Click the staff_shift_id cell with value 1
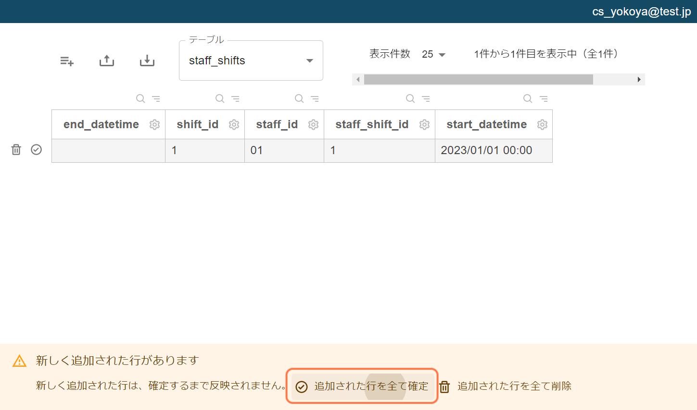Screen dimensions: 697x410 (380, 151)
